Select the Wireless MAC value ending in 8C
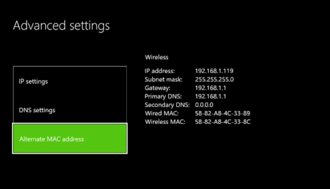 pos(223,122)
